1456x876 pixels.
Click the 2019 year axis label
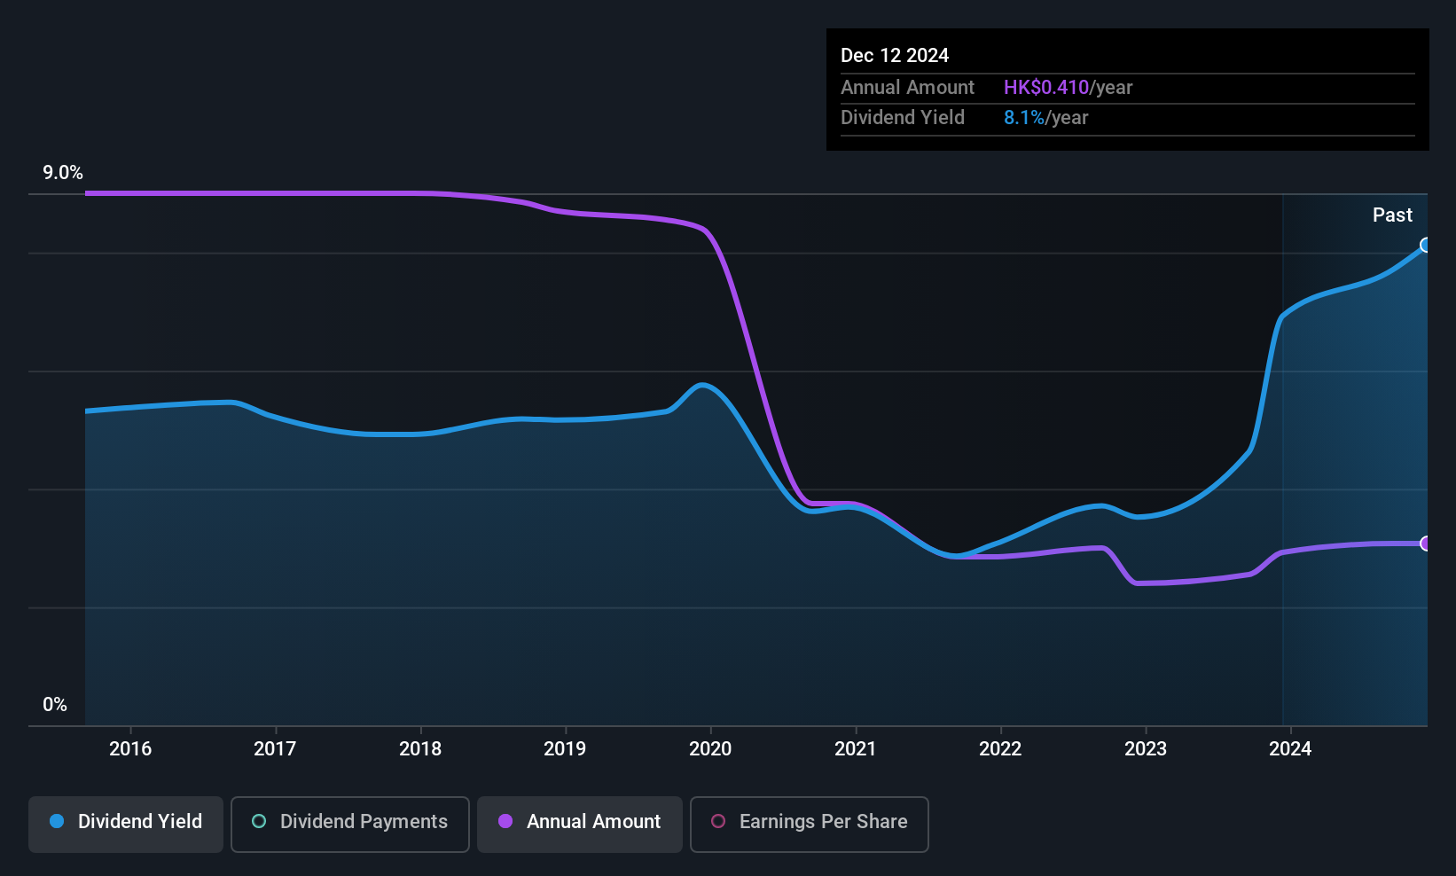(x=565, y=749)
